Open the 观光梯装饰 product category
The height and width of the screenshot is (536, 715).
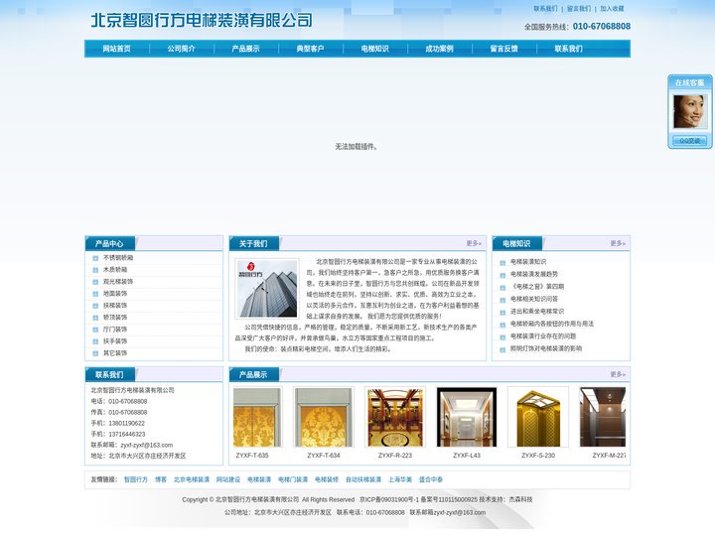118,281
